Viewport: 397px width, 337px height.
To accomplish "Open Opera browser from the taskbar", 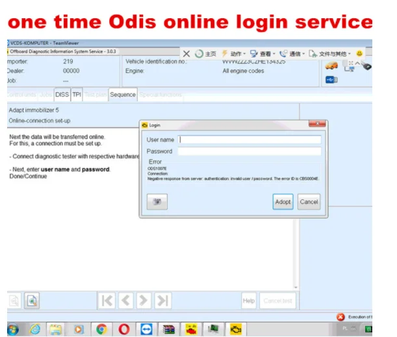I will tap(124, 329).
